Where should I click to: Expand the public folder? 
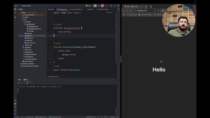[x=21, y=17]
